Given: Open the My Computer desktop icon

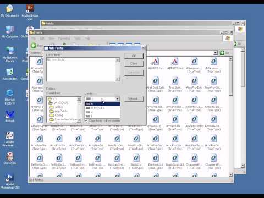Looking at the screenshot, I should [10, 32].
